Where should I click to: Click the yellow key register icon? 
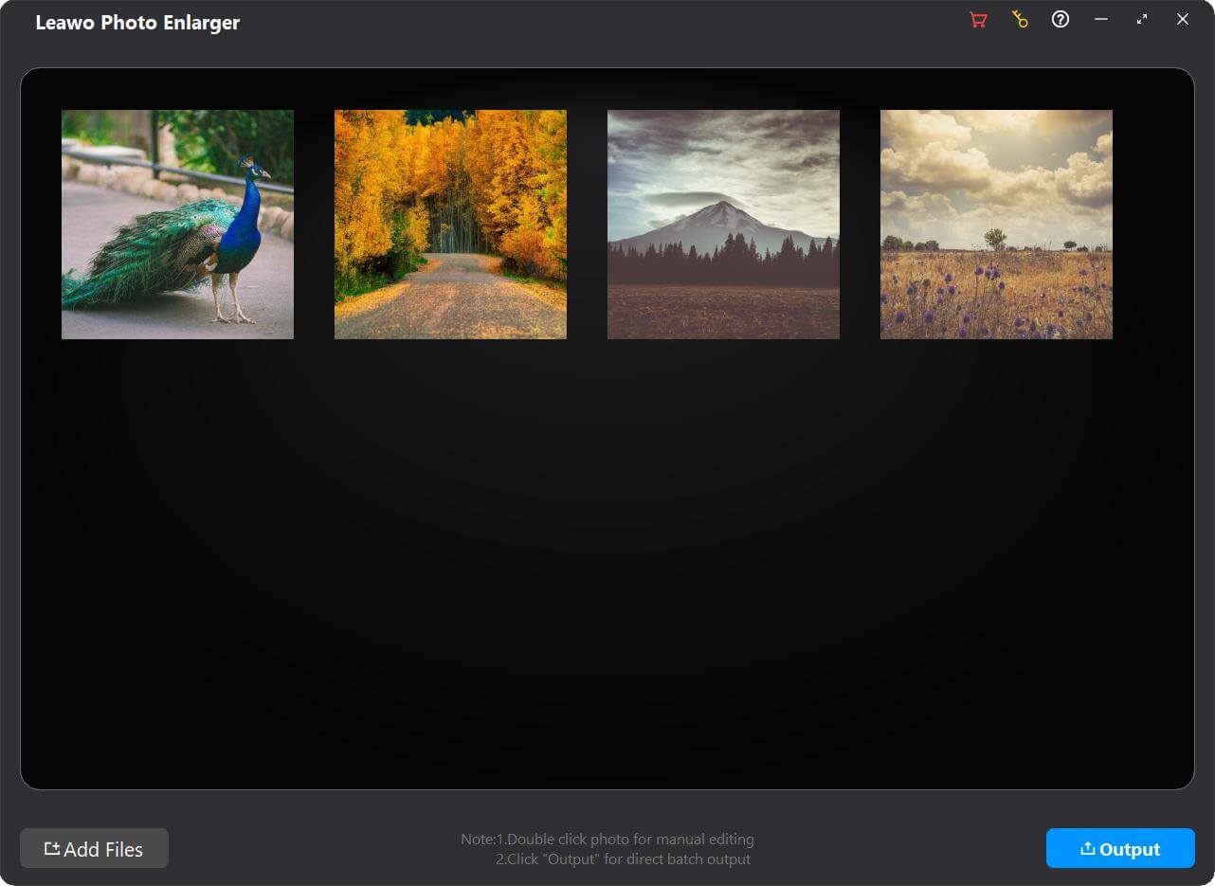[x=1020, y=20]
